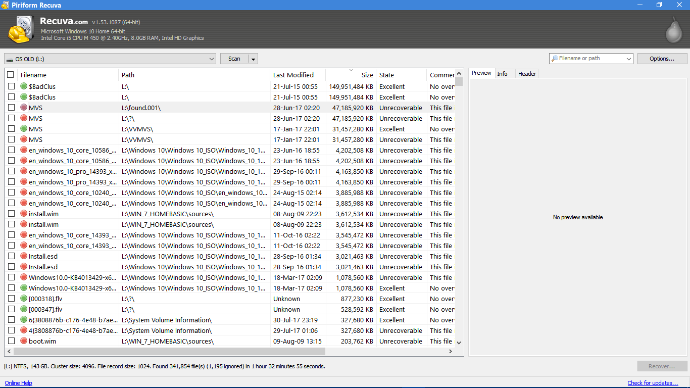Select the checkbox for 4{3808876b-c176 file
This screenshot has height=388, width=690.
[x=11, y=330]
